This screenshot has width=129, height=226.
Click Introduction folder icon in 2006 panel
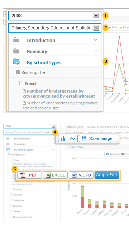[8, 138]
